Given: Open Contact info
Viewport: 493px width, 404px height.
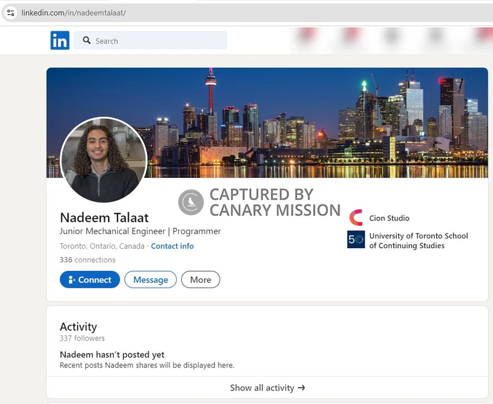Looking at the screenshot, I should [173, 246].
